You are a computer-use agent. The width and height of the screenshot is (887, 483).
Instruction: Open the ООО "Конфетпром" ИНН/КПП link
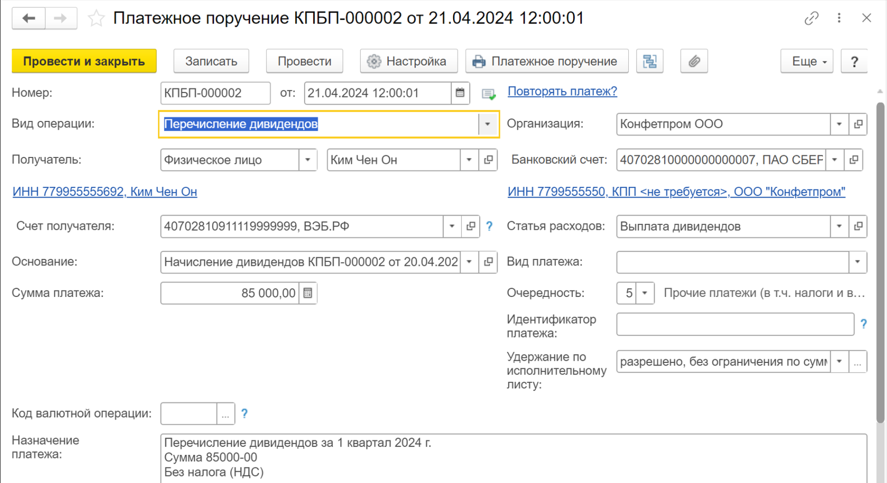pos(676,191)
